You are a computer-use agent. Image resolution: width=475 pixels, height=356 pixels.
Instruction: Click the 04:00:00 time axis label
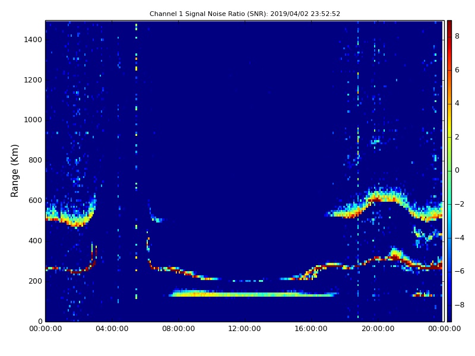tap(112, 329)
